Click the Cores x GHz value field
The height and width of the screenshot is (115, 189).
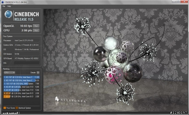(27, 45)
